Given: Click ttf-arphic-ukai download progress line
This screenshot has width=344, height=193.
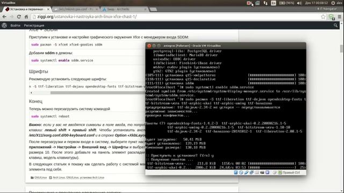Looking at the screenshot, I should tap(226, 168).
